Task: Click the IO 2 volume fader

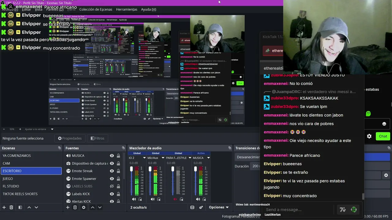Action: click(x=131, y=169)
